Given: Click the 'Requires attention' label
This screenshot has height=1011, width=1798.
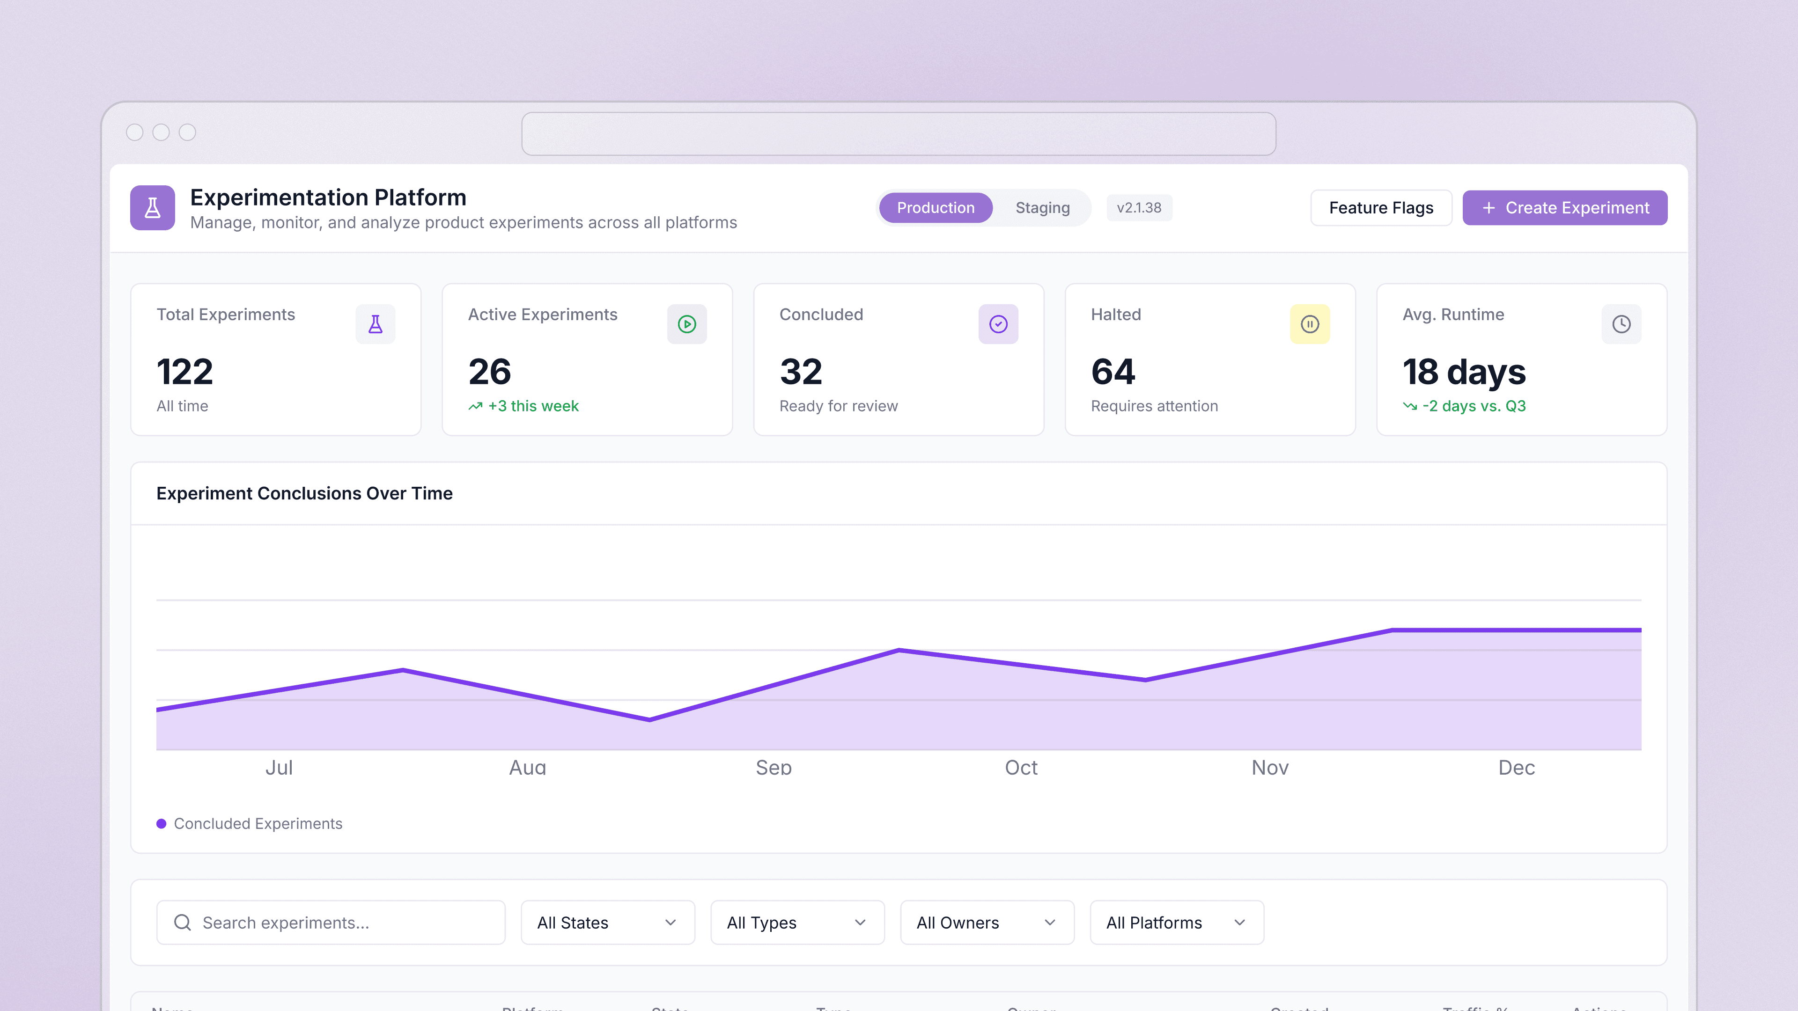Looking at the screenshot, I should point(1154,406).
